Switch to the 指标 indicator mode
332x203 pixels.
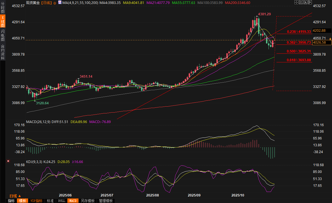click(11, 201)
